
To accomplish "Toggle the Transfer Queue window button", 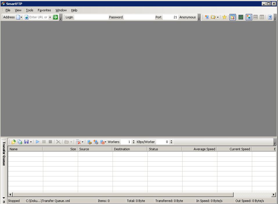I will [233, 17].
